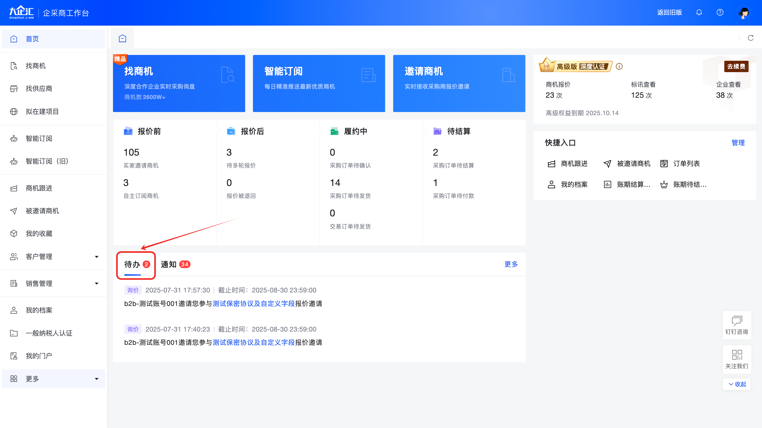
Task: Open 关注我们 QR code widget
Action: point(737,360)
